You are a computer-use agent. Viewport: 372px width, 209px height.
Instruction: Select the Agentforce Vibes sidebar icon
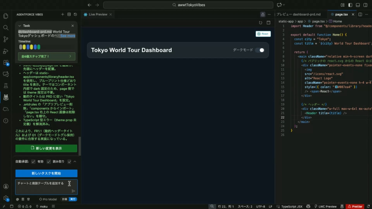point(6,98)
